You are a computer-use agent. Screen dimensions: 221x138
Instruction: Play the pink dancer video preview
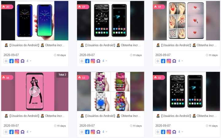(35, 91)
